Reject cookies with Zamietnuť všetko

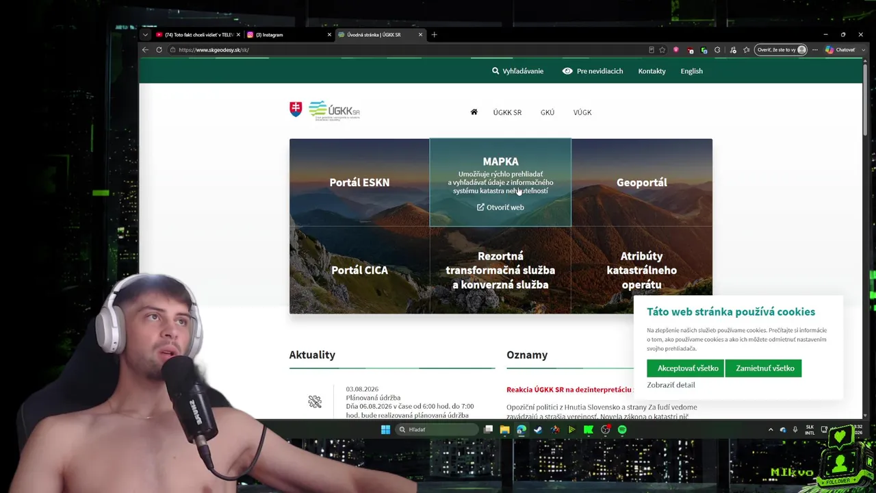pyautogui.click(x=763, y=368)
